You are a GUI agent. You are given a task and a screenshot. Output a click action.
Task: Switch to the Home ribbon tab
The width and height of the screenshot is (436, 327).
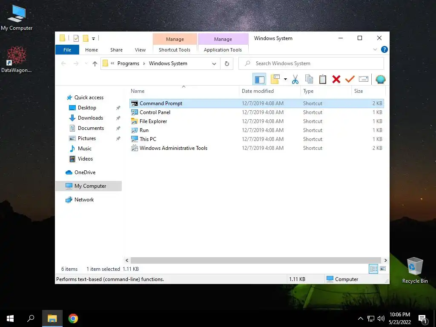[92, 50]
